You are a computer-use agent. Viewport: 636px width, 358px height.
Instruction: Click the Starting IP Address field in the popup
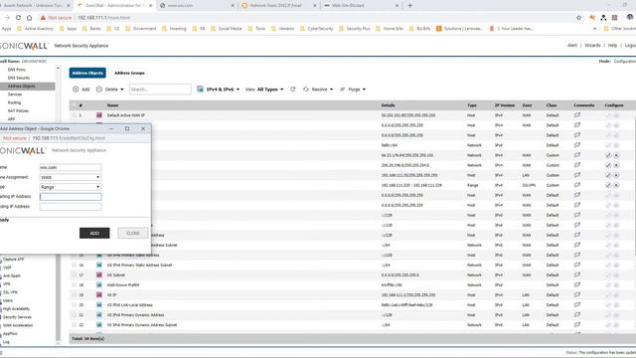point(71,197)
